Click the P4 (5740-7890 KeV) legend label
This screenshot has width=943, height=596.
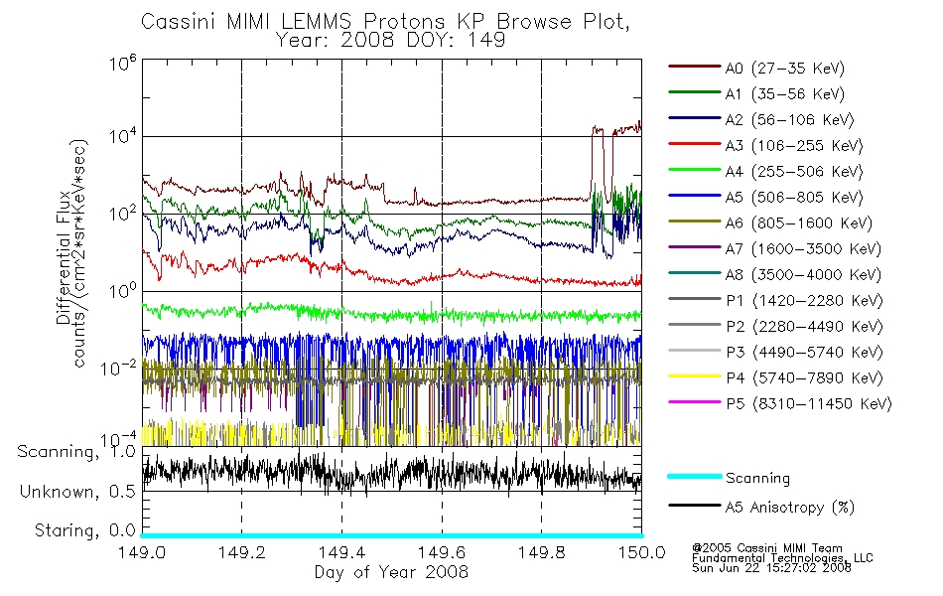pos(804,378)
